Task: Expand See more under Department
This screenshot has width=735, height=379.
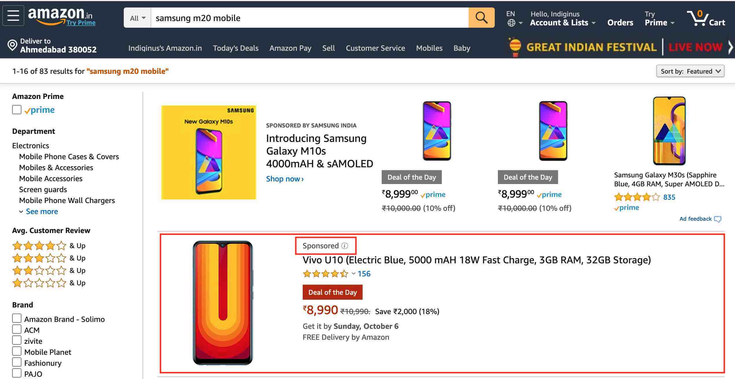Action: pyautogui.click(x=41, y=211)
